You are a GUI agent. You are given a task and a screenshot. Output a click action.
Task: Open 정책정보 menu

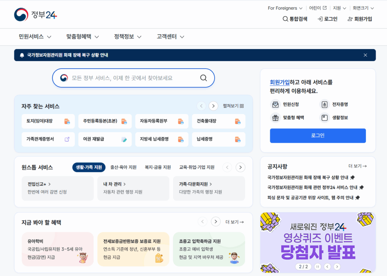tap(128, 37)
